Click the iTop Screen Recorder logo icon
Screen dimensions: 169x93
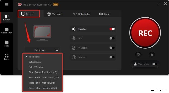coord(20,5)
